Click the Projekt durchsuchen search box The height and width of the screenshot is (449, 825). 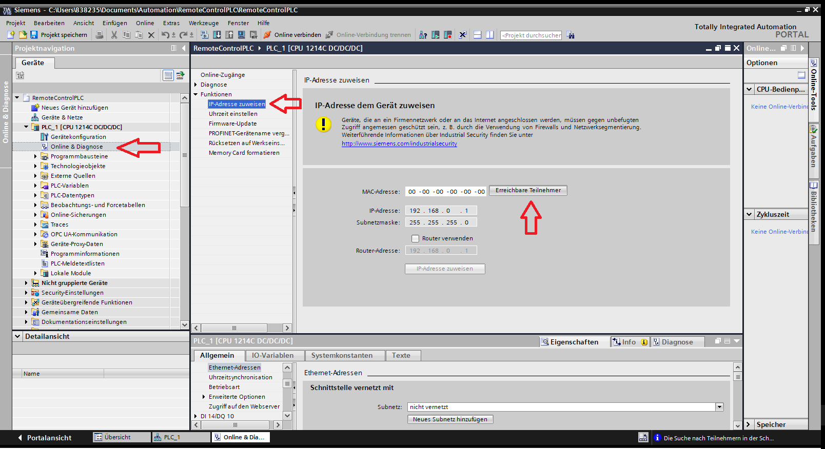(x=531, y=35)
